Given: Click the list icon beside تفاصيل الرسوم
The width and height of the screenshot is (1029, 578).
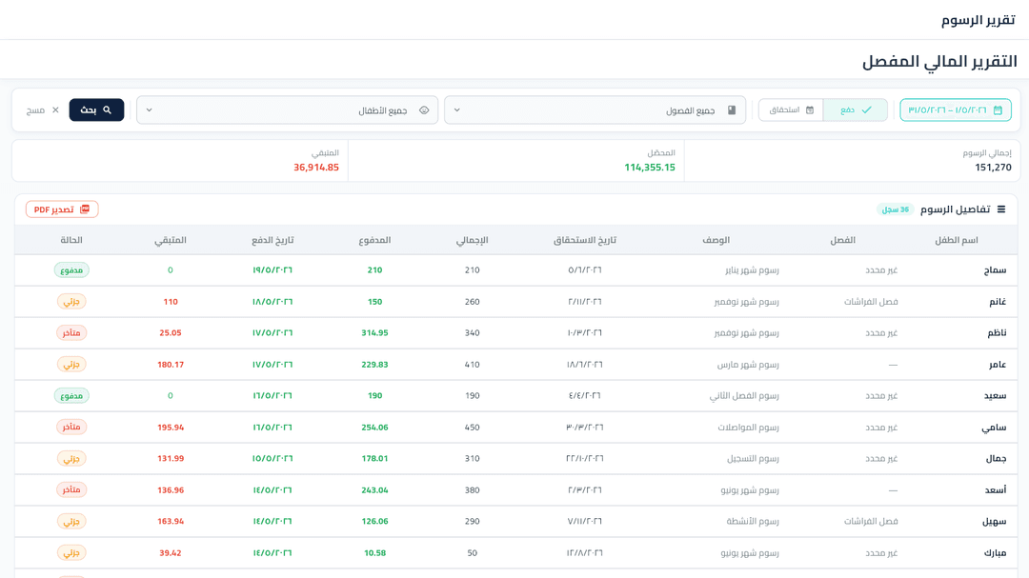Looking at the screenshot, I should 1001,209.
